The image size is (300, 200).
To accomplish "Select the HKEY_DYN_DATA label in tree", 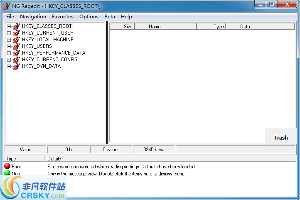I will tap(41, 66).
